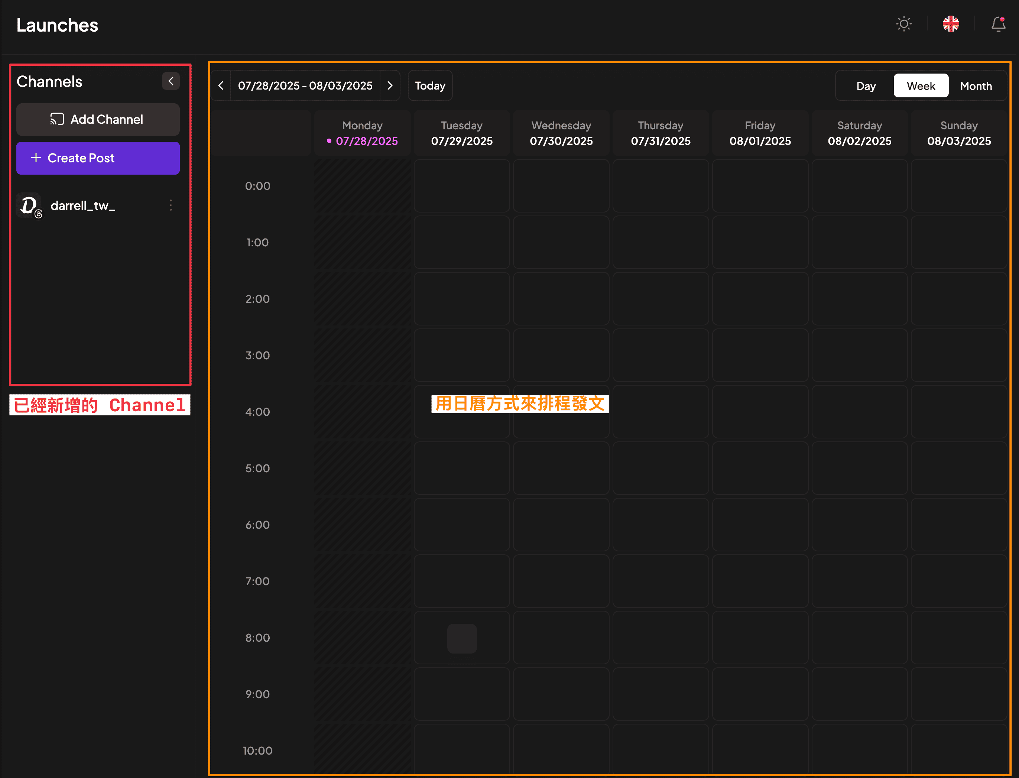Viewport: 1019px width, 778px height.
Task: Go to previous week with the left arrow
Action: (x=221, y=85)
